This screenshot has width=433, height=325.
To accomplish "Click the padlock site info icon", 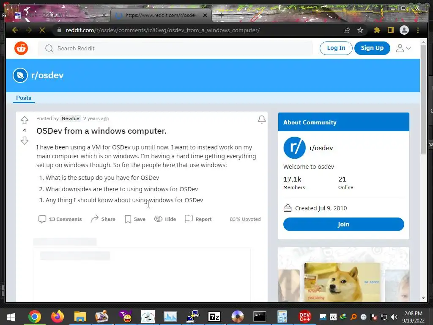I will (x=59, y=30).
